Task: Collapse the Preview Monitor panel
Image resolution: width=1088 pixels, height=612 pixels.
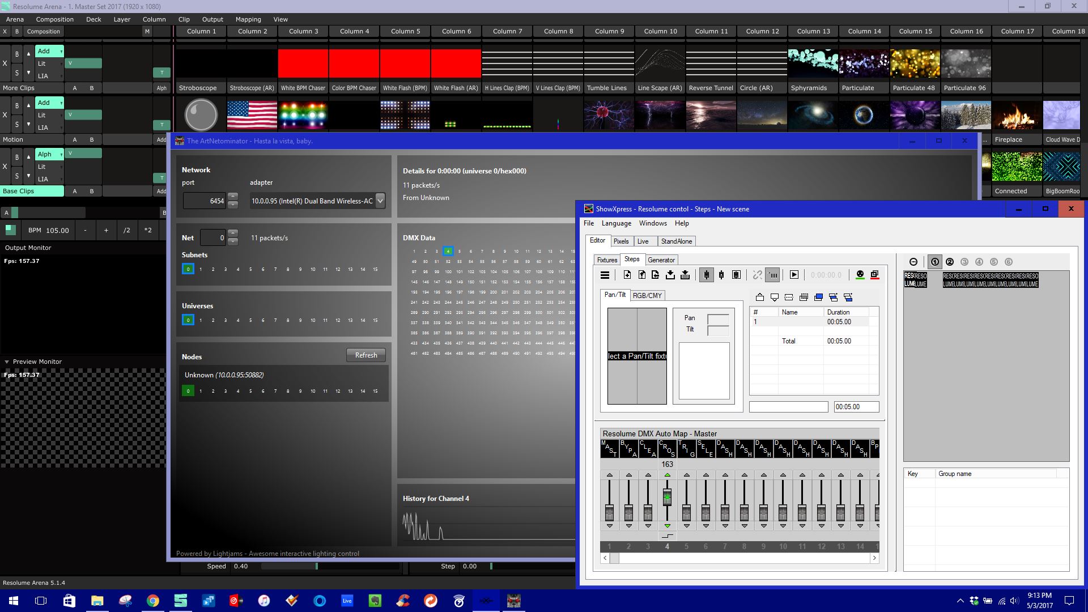Action: [x=7, y=362]
